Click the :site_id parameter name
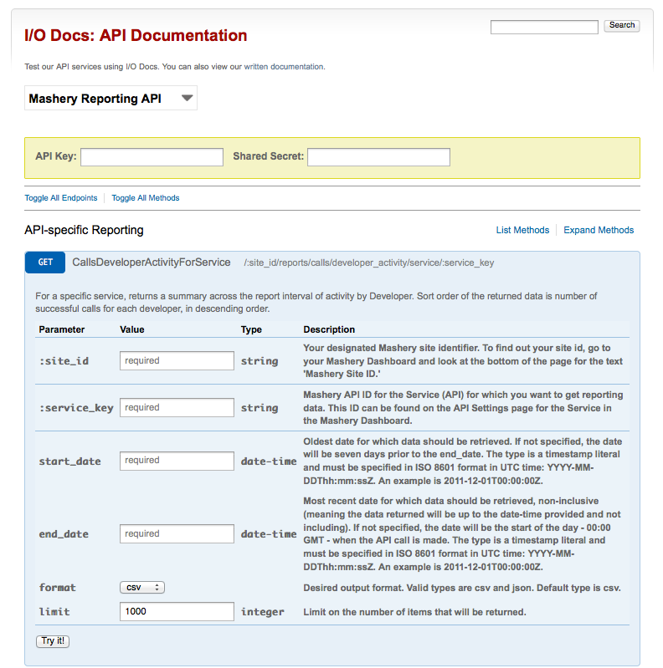The width and height of the screenshot is (663, 668). (64, 361)
